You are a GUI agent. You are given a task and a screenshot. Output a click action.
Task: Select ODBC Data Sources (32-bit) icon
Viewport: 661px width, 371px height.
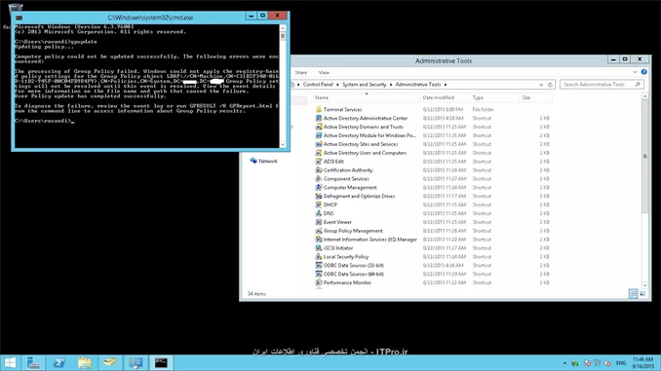tap(319, 265)
